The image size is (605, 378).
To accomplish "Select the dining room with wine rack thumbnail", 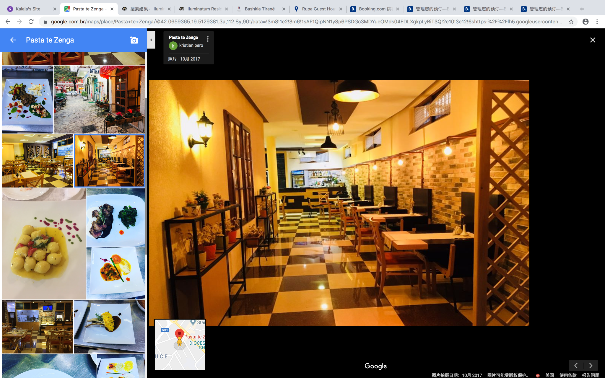I will pyautogui.click(x=38, y=161).
